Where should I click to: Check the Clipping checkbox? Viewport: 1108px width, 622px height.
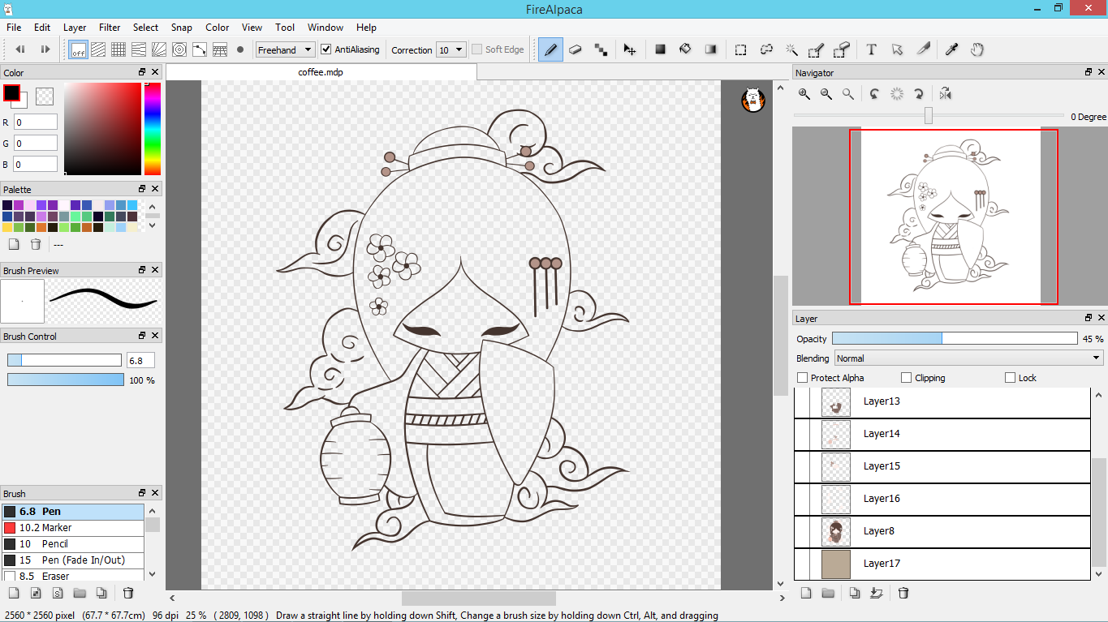tap(907, 378)
